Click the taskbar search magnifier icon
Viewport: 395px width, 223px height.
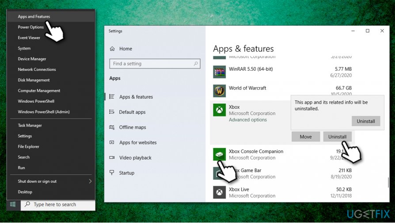(x=27, y=204)
